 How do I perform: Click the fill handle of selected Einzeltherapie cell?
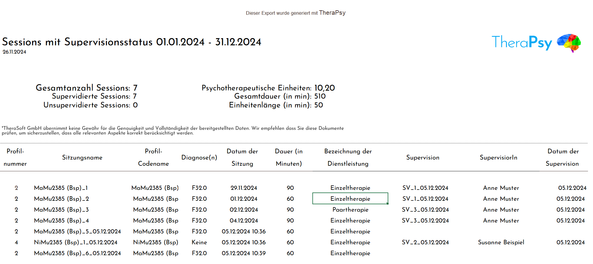pos(388,204)
